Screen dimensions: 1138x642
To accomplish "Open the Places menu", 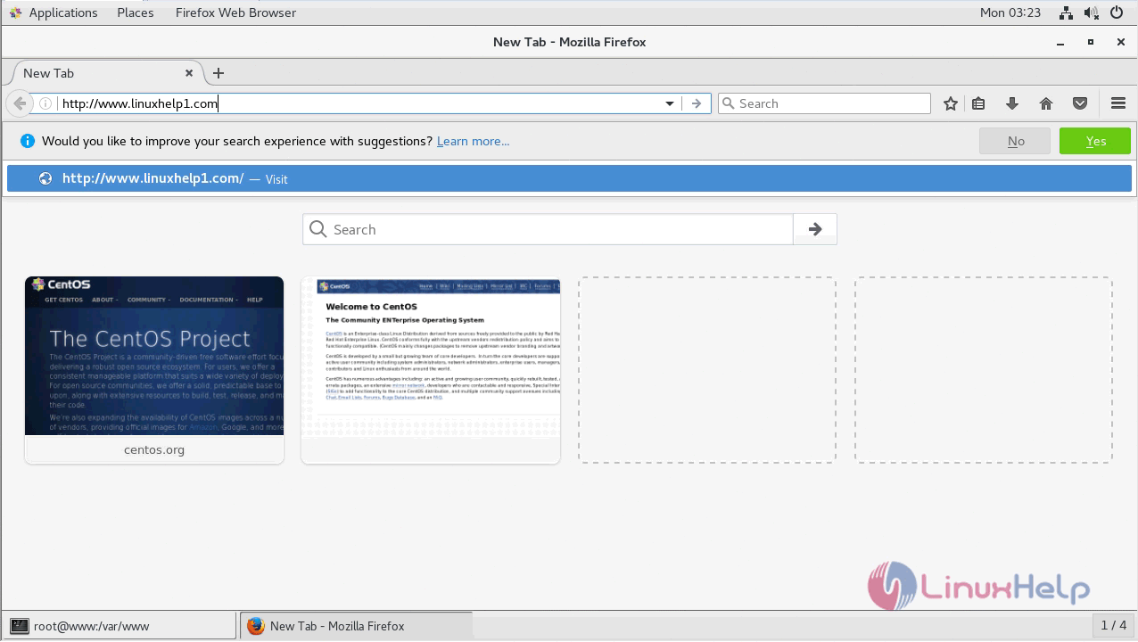I will (136, 12).
